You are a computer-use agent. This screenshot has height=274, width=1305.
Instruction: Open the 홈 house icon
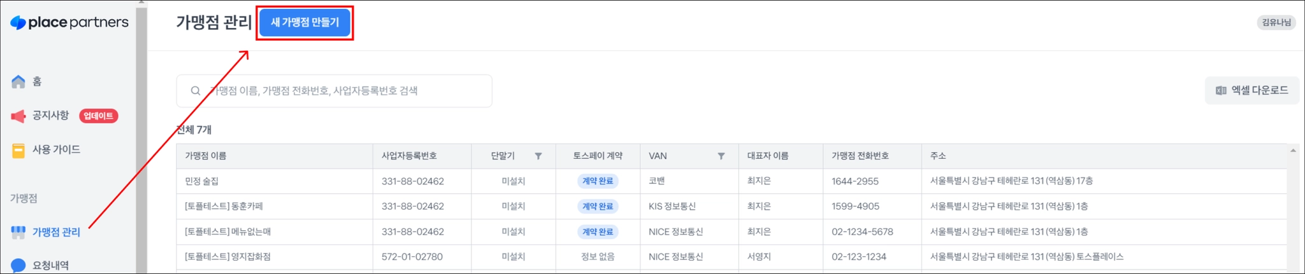click(x=18, y=81)
